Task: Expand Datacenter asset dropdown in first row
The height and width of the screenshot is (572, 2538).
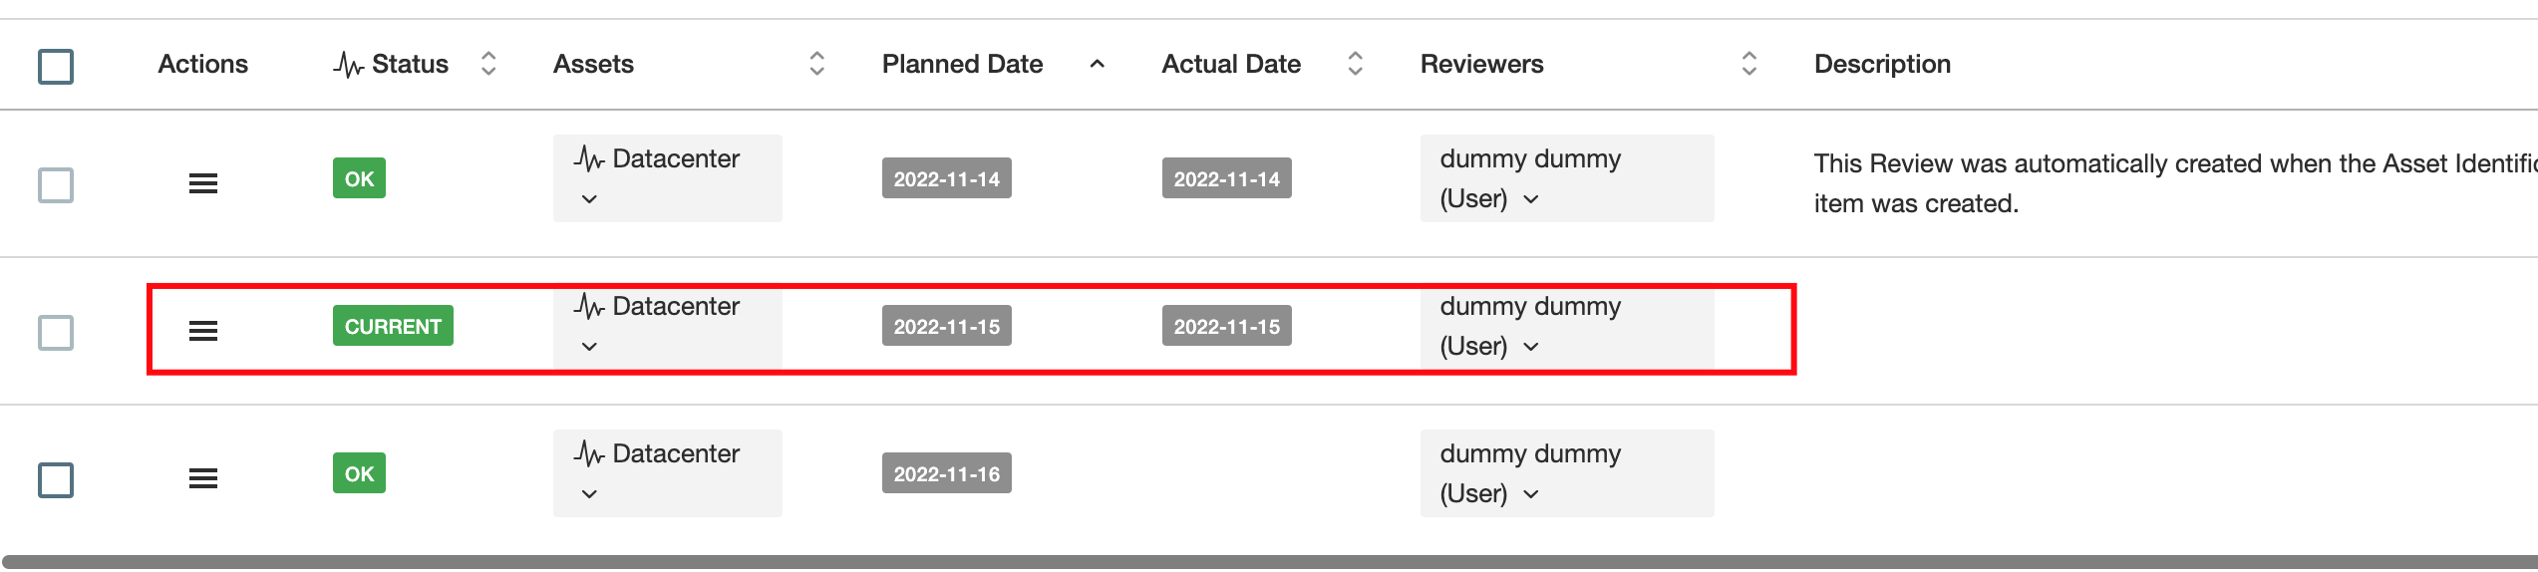Action: tap(589, 199)
